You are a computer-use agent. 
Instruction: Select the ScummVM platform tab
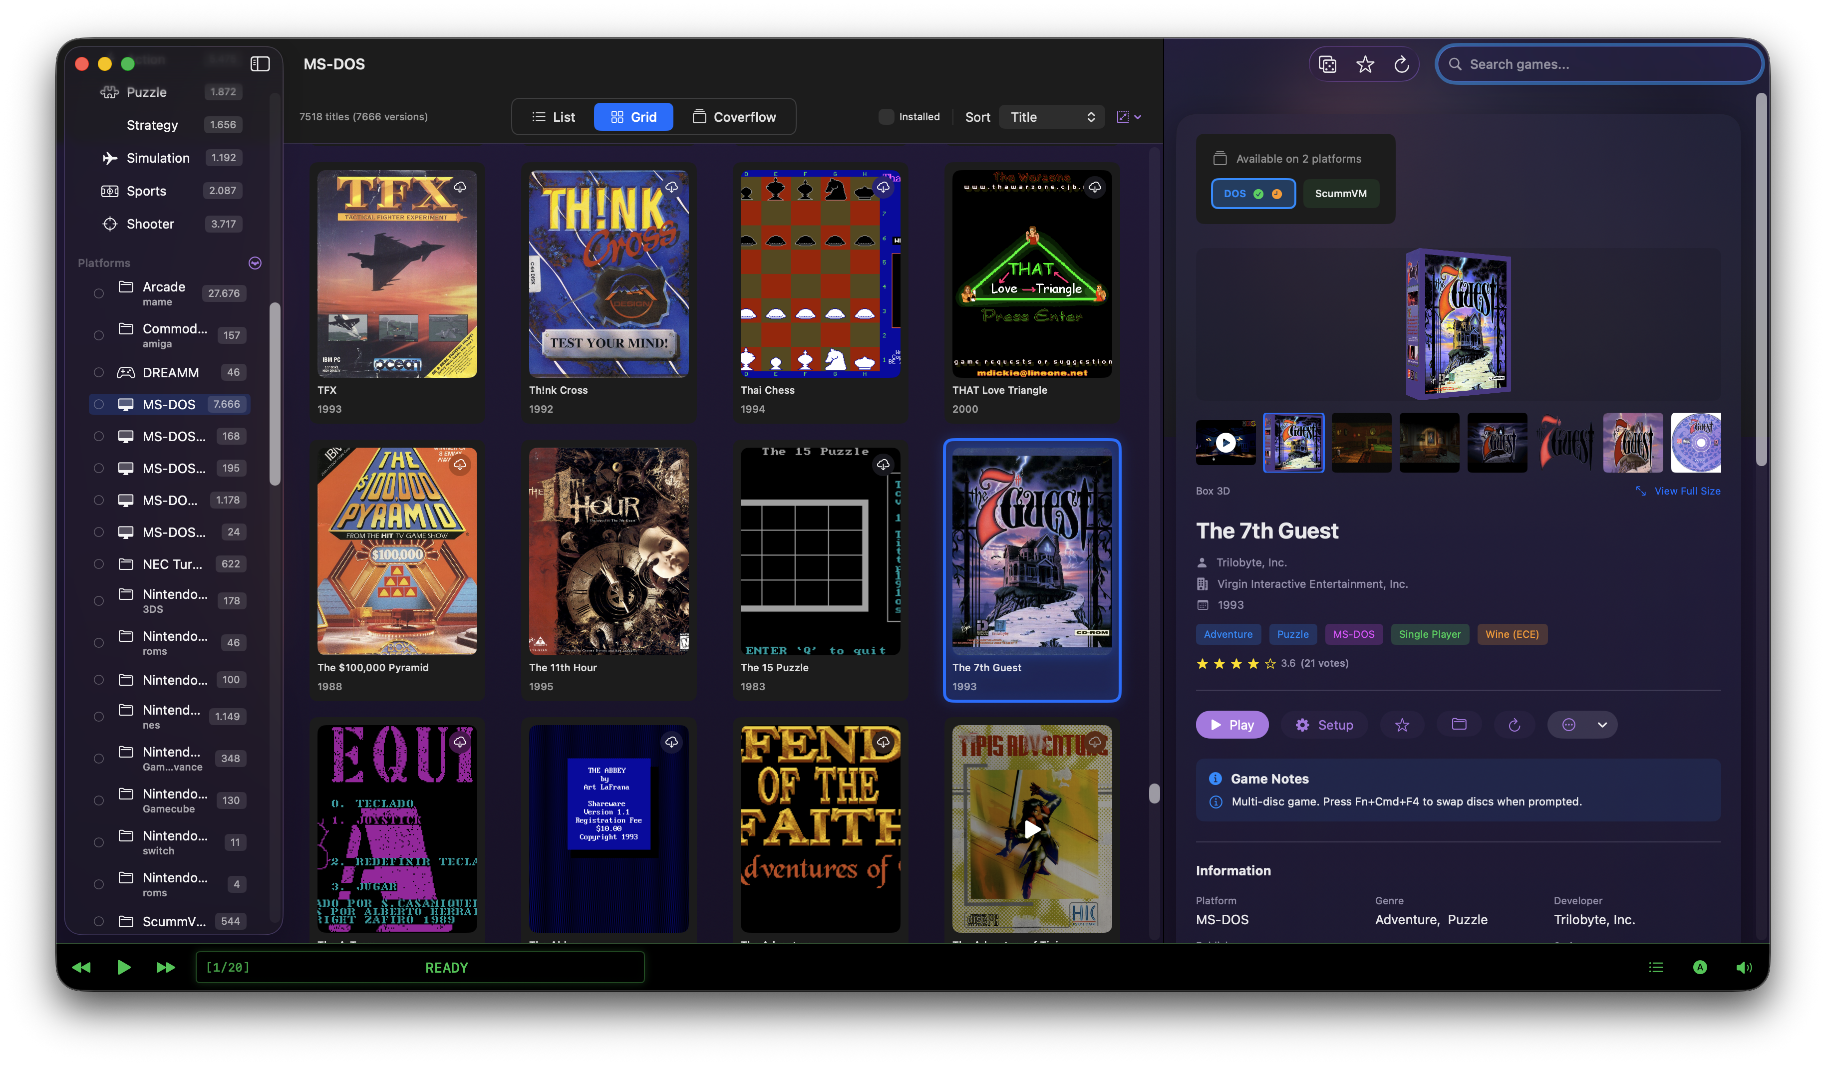(1340, 194)
